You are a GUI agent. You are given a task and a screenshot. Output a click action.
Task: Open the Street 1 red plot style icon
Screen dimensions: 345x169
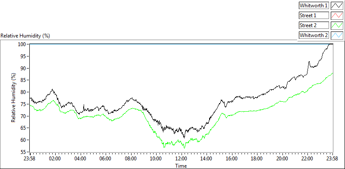click(x=337, y=16)
